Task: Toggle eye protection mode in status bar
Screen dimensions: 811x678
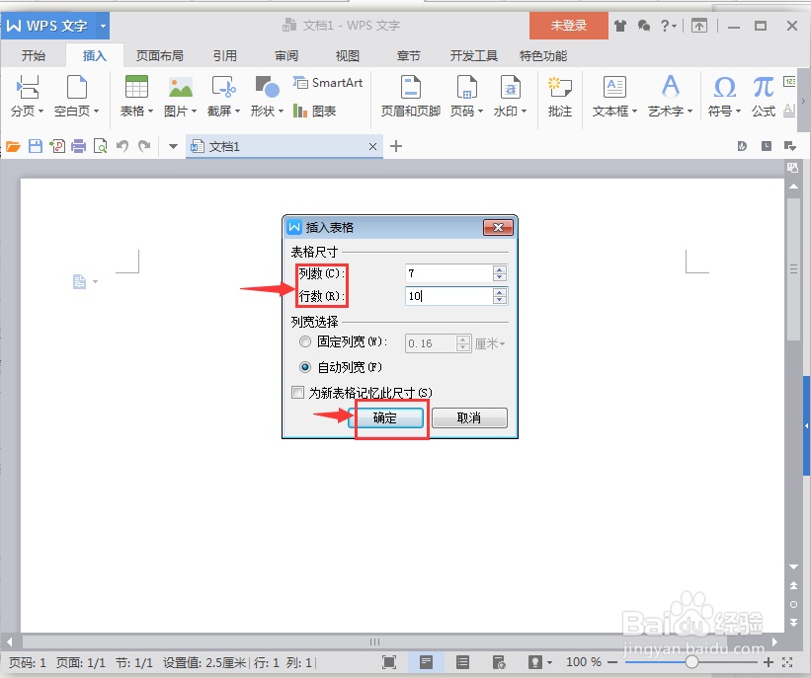Action: click(x=535, y=662)
